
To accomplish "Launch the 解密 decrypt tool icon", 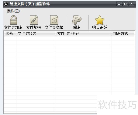I will click(x=77, y=20).
